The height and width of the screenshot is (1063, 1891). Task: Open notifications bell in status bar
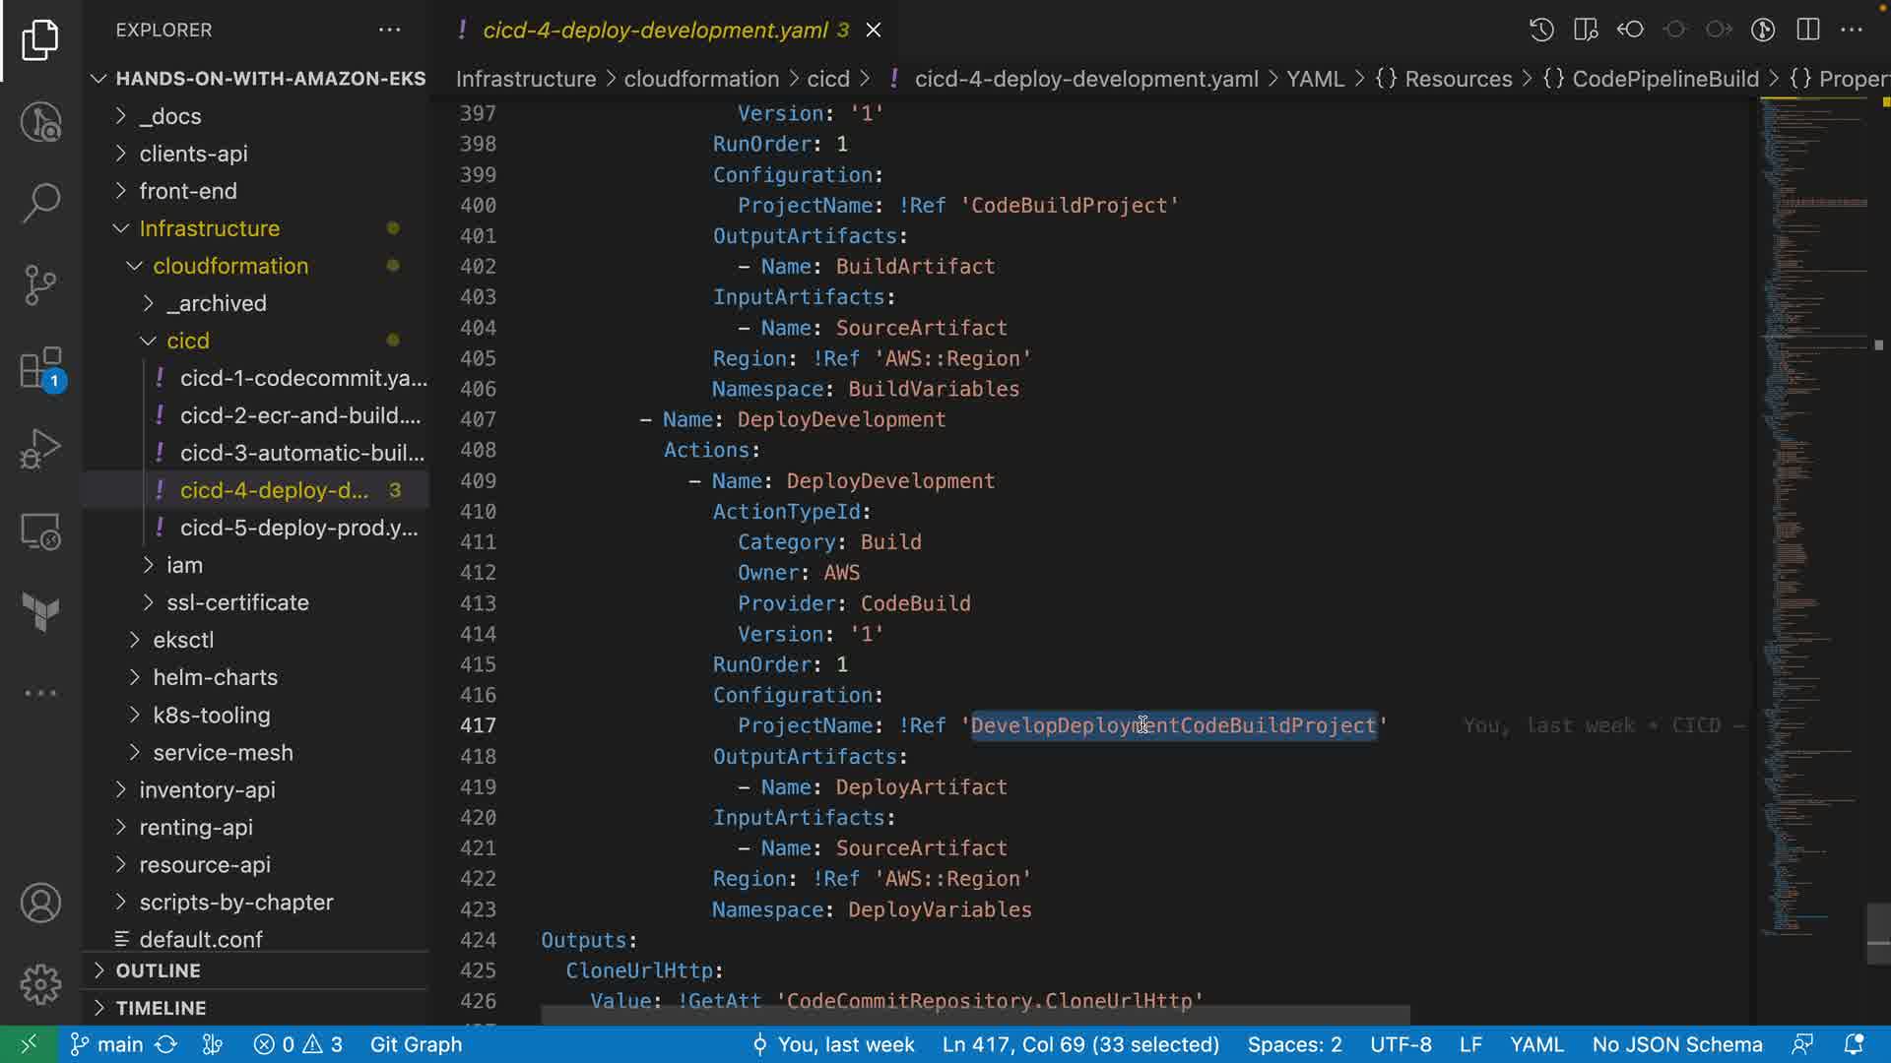1853,1044
